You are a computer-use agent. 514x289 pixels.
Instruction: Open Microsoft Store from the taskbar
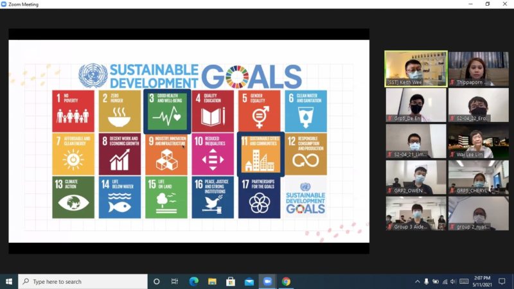[x=231, y=281]
